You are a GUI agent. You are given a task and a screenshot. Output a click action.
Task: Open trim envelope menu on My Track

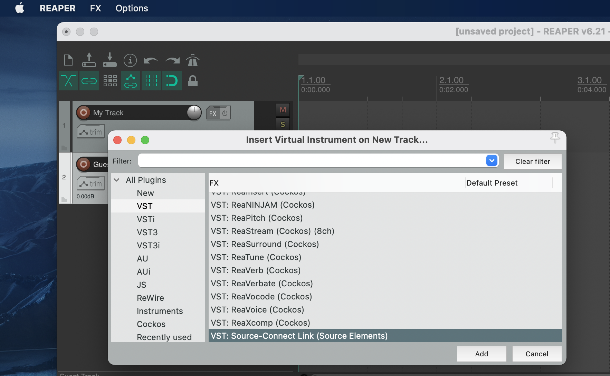click(91, 132)
